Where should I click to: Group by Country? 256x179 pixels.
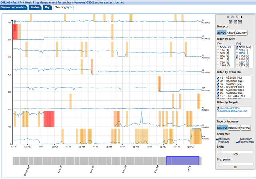241,33
